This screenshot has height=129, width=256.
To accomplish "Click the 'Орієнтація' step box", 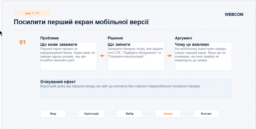I will 91,114.
